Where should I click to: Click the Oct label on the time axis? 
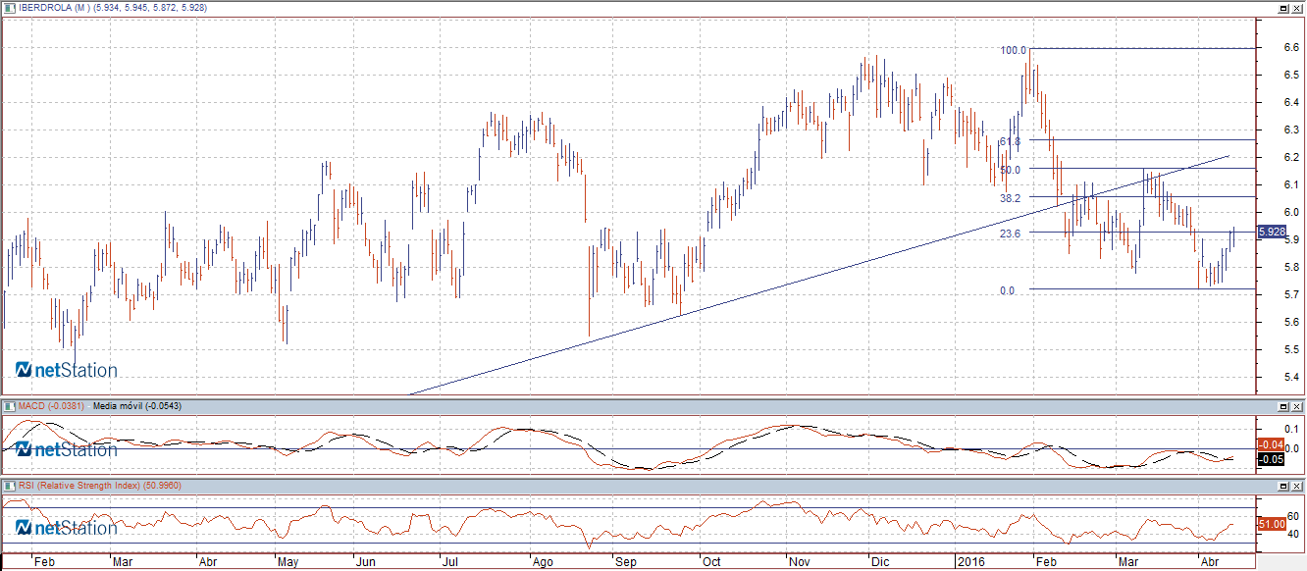pos(711,563)
